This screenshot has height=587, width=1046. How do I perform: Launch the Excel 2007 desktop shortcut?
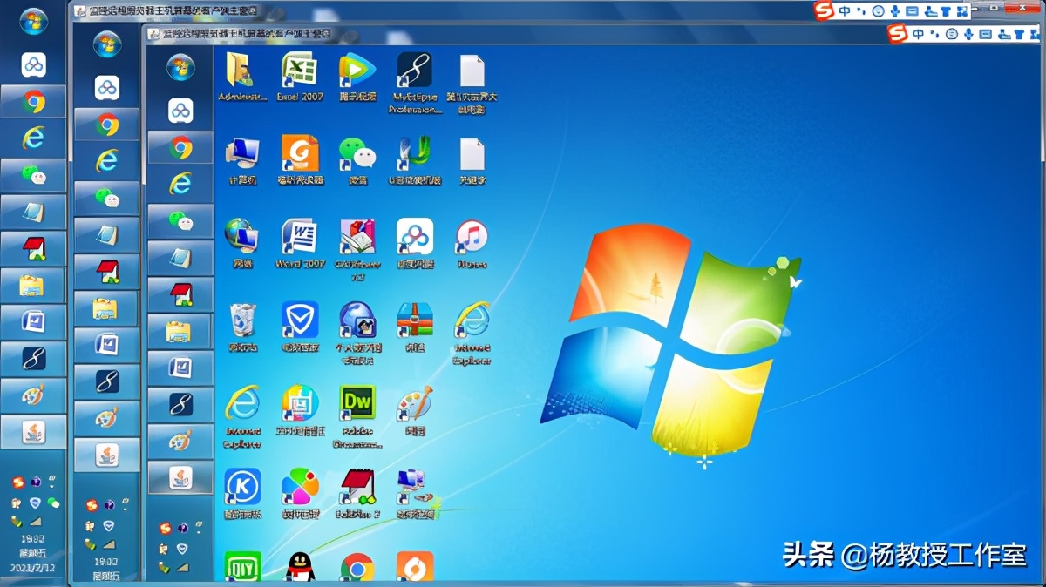[299, 78]
